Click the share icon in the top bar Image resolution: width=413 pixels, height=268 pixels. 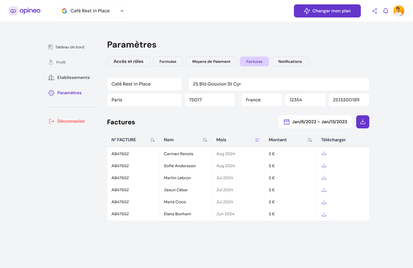(374, 11)
